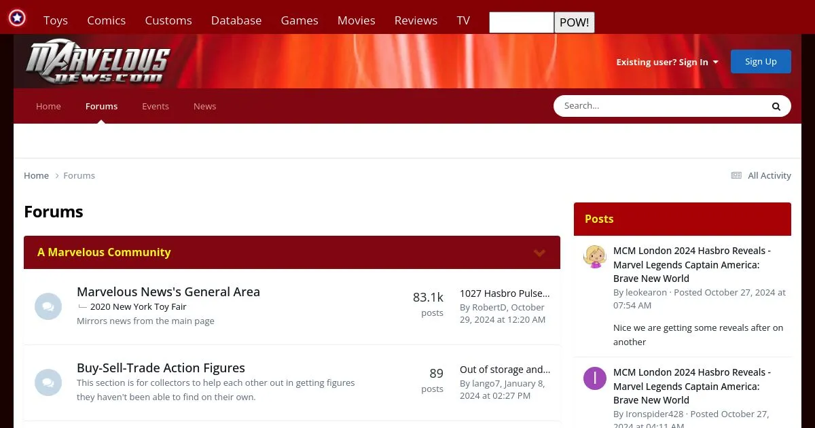Collapse the A Marvelous Community section
This screenshot has height=428, width=815.
coord(539,253)
